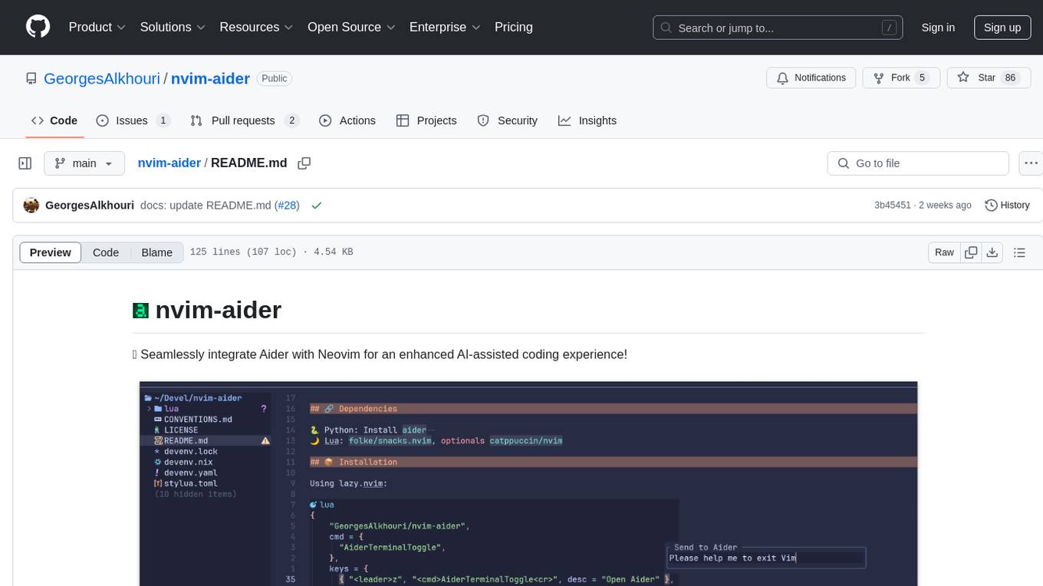Open the Projects tab
Image resolution: width=1043 pixels, height=586 pixels.
[x=426, y=120]
